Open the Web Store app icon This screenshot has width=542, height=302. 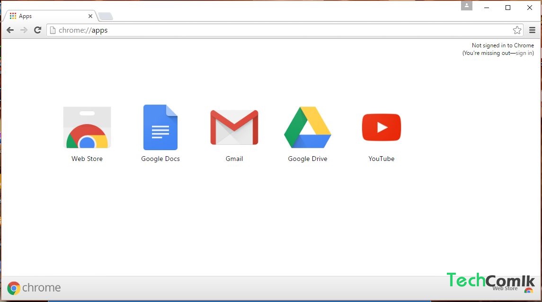point(87,127)
